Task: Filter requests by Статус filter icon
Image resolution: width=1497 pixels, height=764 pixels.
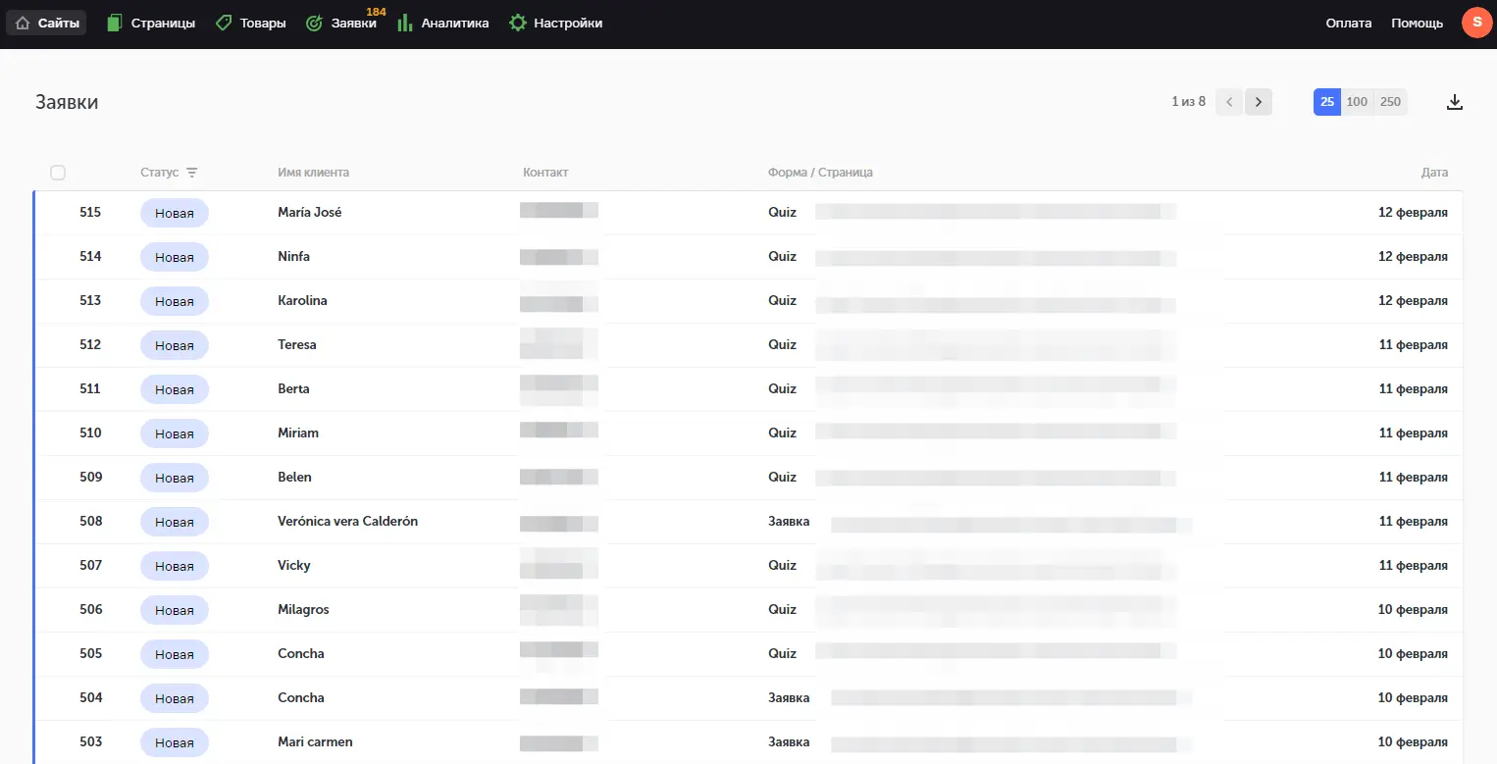Action: tap(192, 173)
